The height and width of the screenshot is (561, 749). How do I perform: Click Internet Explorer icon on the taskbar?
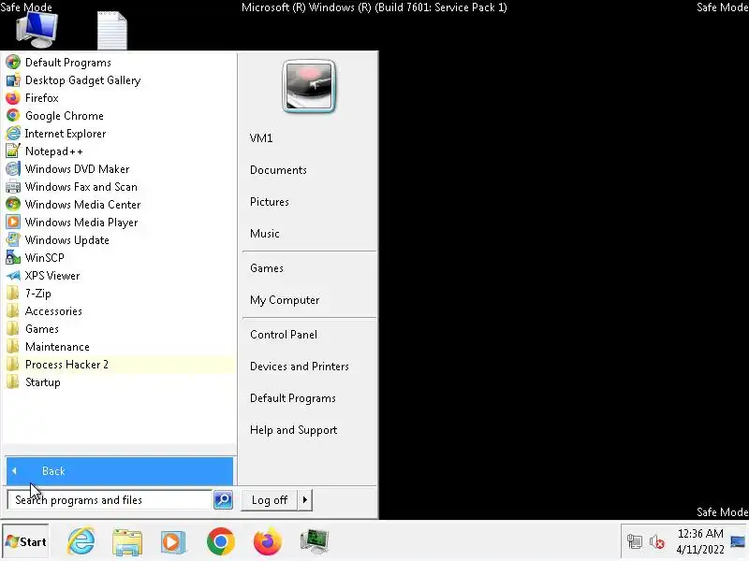[81, 541]
